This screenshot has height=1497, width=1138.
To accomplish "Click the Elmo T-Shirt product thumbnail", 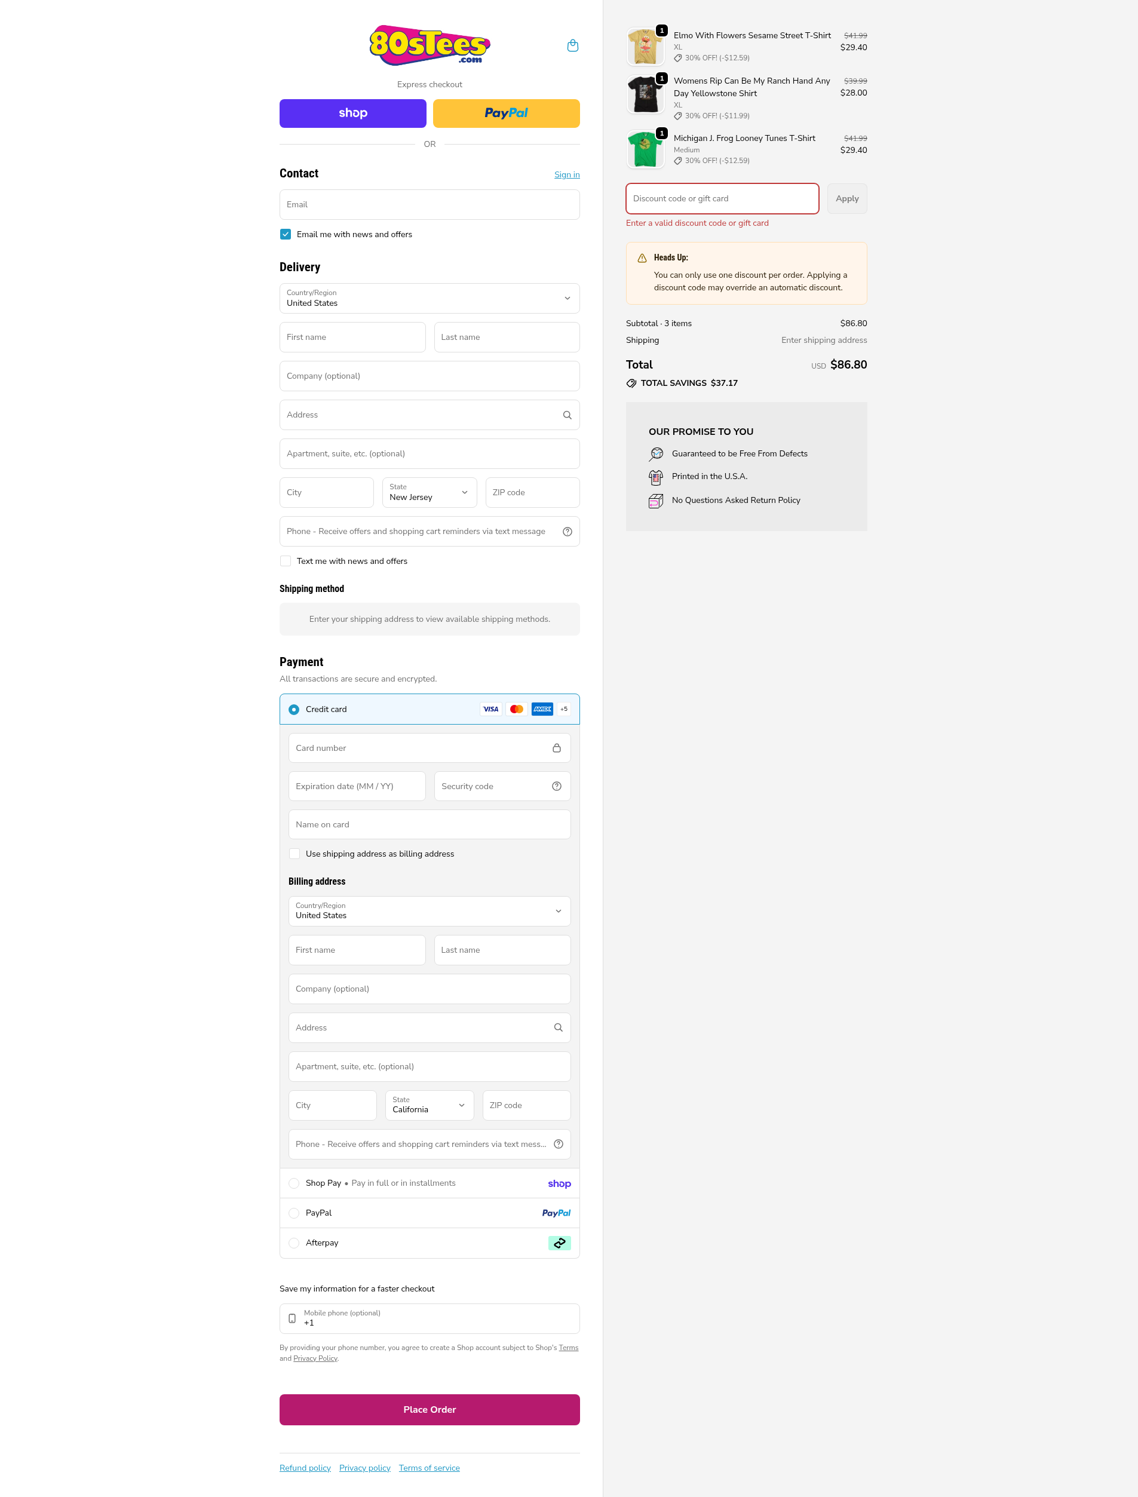I will pyautogui.click(x=645, y=47).
